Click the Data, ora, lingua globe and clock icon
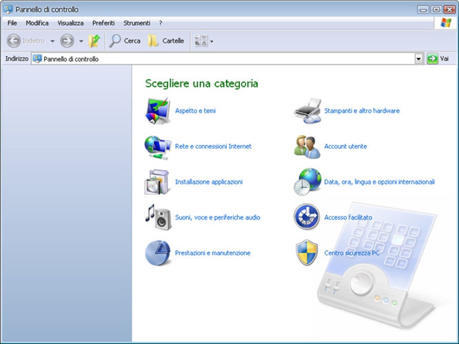The width and height of the screenshot is (459, 344). point(307,182)
